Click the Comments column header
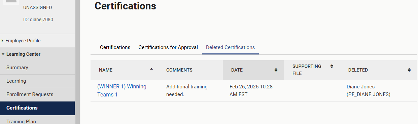This screenshot has width=418, height=124. [x=179, y=70]
